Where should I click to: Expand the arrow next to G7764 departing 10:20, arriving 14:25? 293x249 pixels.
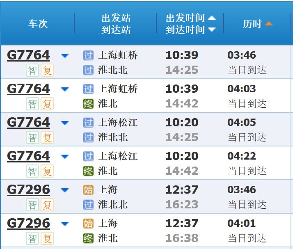click(65, 123)
